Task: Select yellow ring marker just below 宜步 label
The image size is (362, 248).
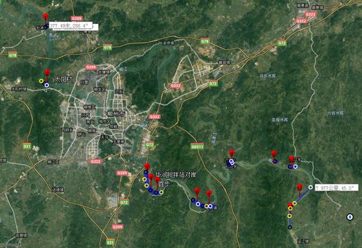Action: [x=161, y=192]
